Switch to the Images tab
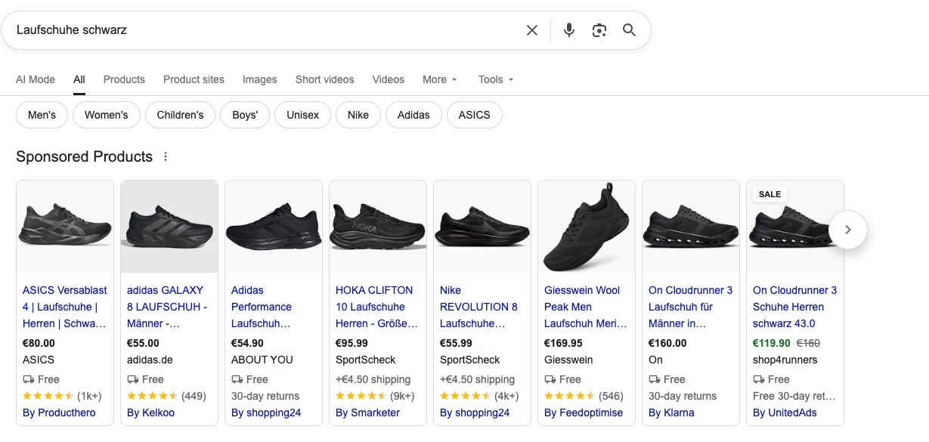This screenshot has width=929, height=442. [x=260, y=79]
